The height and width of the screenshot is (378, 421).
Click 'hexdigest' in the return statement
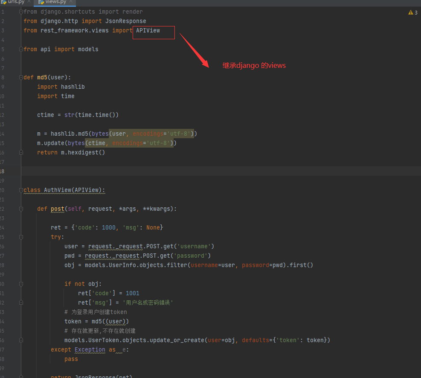pos(83,152)
